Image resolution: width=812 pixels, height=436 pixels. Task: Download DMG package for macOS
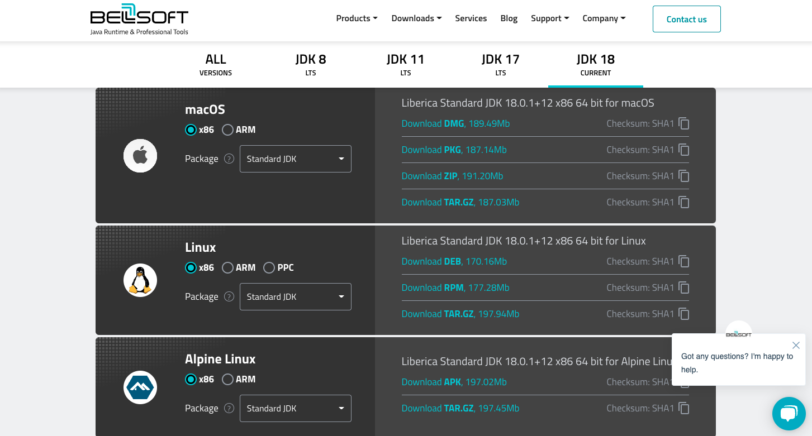[x=455, y=123]
